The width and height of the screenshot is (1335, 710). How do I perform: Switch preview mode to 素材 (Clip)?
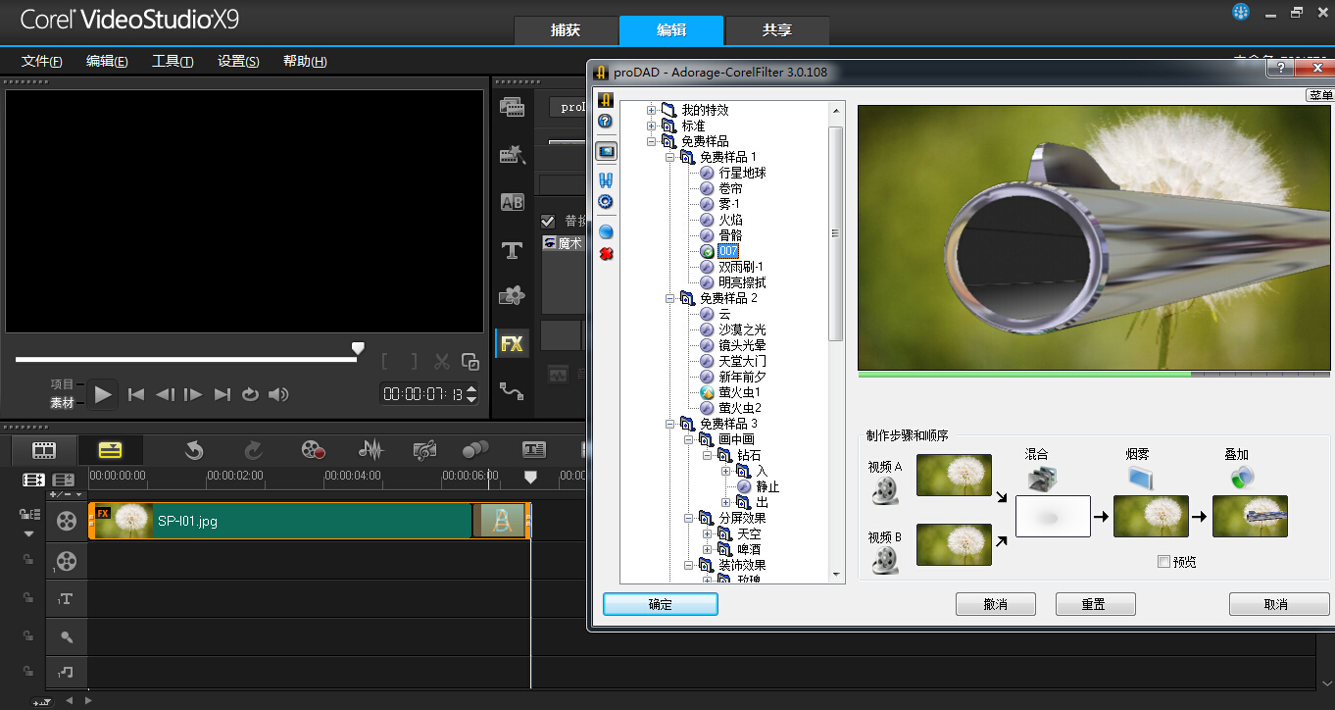click(63, 403)
